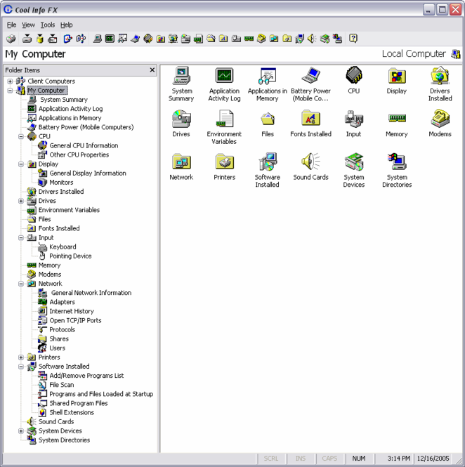
Task: Open the System Summary icon in main pane
Action: click(x=181, y=76)
